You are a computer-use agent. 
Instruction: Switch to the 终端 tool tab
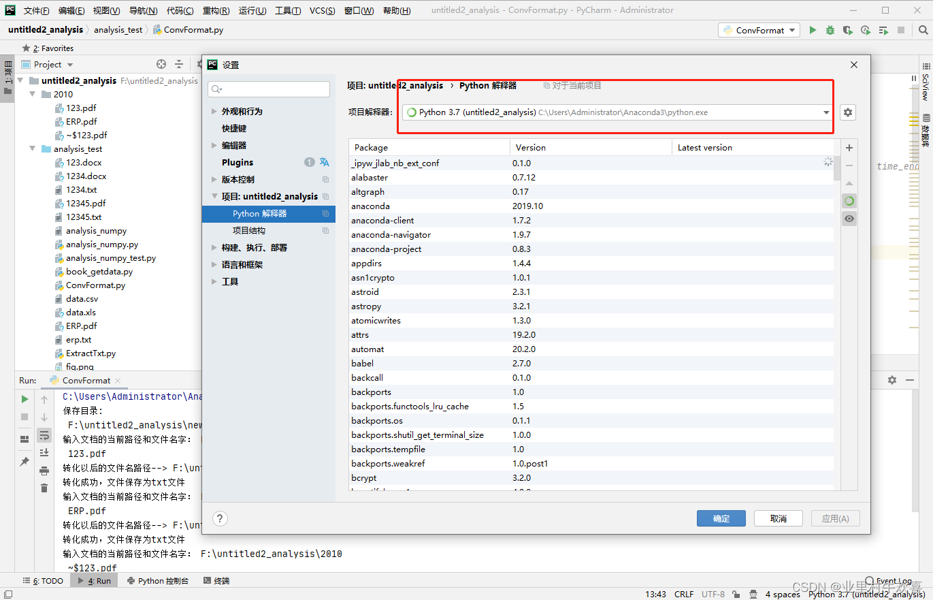[x=216, y=581]
